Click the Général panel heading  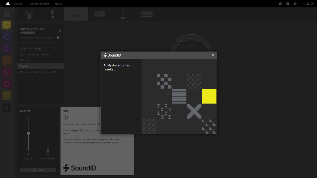coord(25,111)
